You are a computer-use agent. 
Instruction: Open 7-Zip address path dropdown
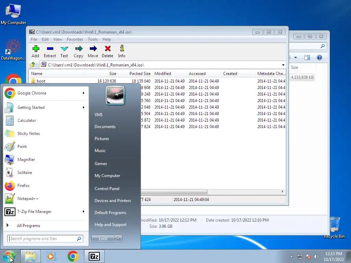click(x=283, y=65)
